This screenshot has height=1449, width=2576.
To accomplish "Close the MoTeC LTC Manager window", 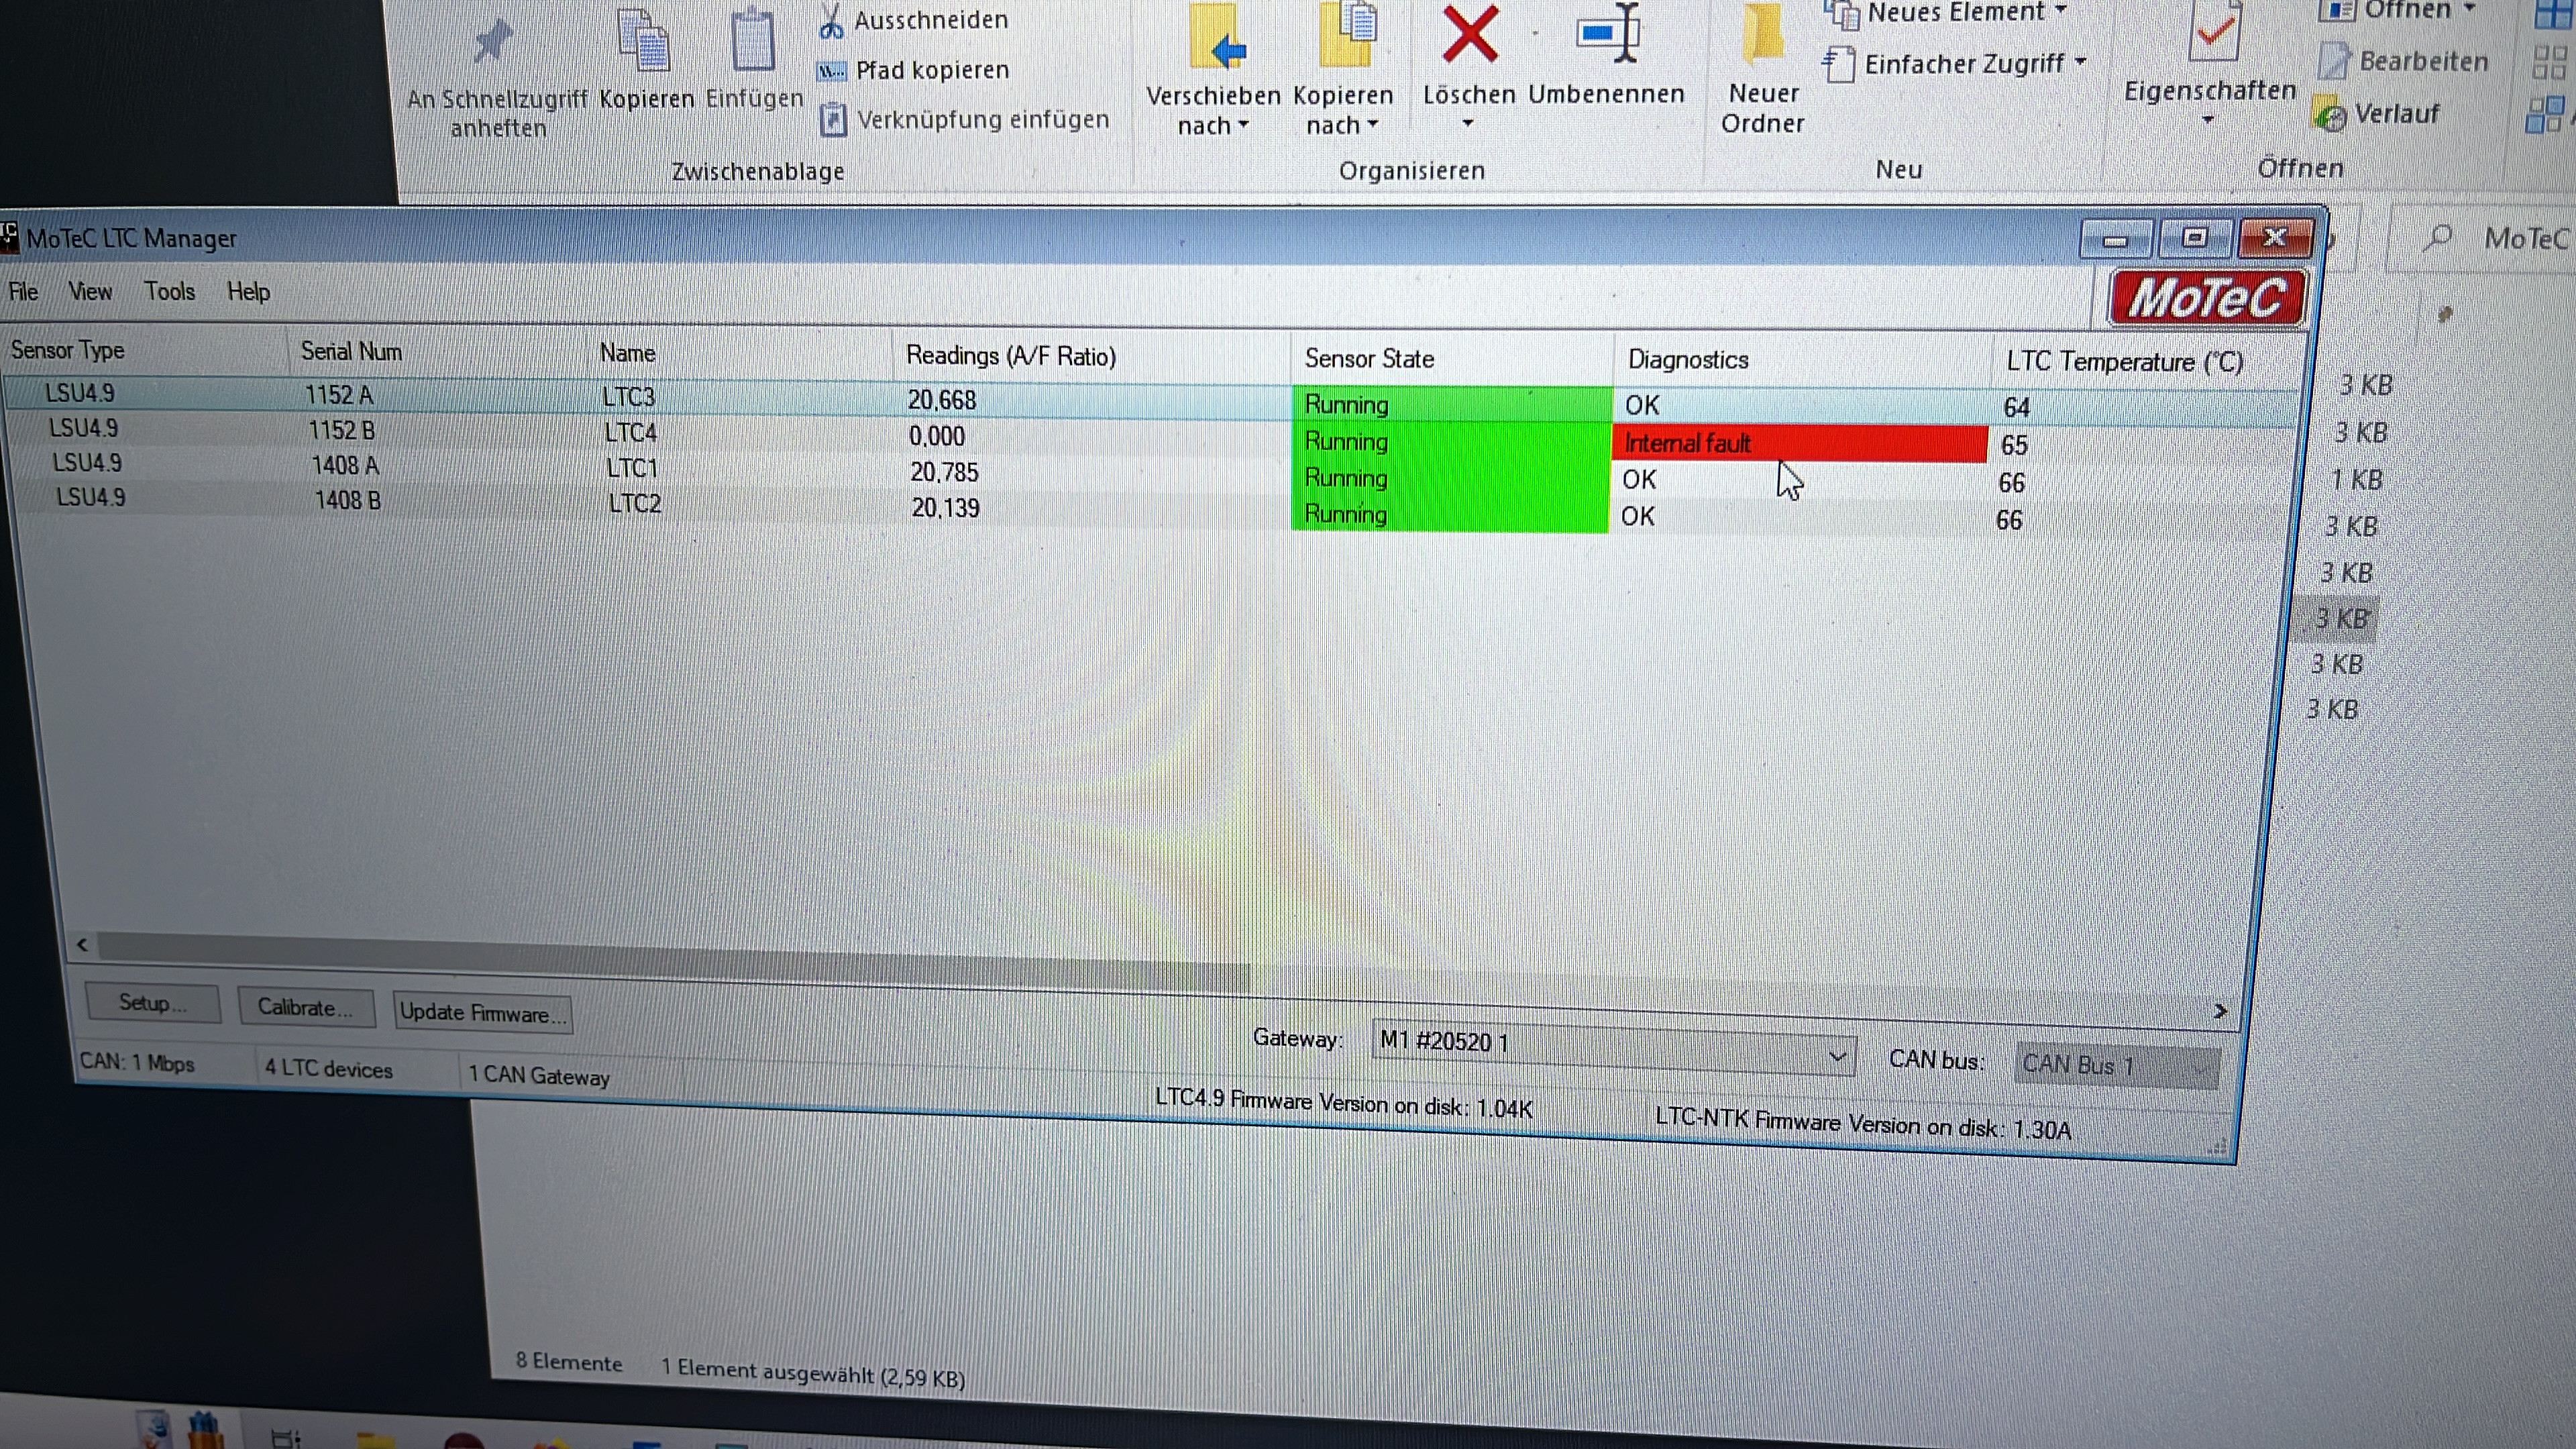I will [x=2274, y=237].
